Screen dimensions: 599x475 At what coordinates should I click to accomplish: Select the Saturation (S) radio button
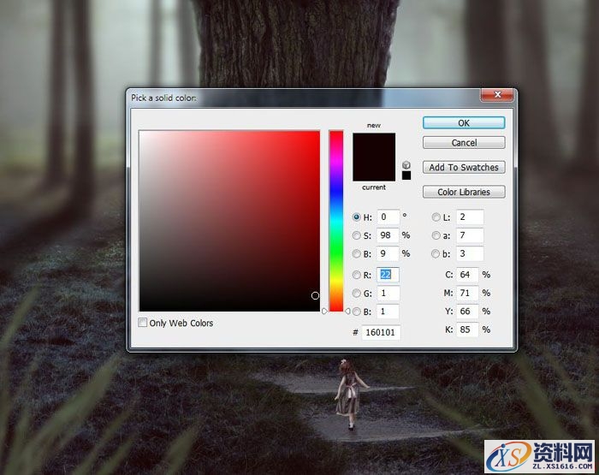(x=357, y=235)
